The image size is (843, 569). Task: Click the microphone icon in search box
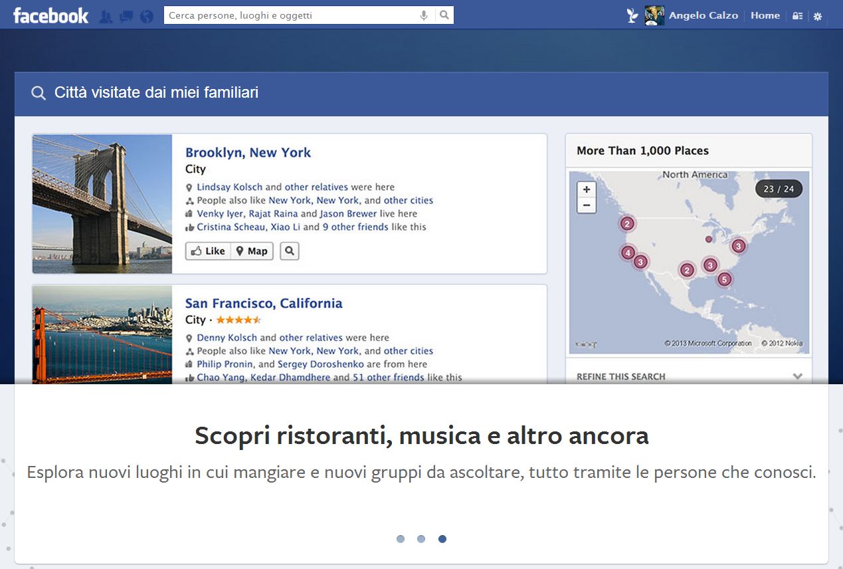tap(424, 15)
